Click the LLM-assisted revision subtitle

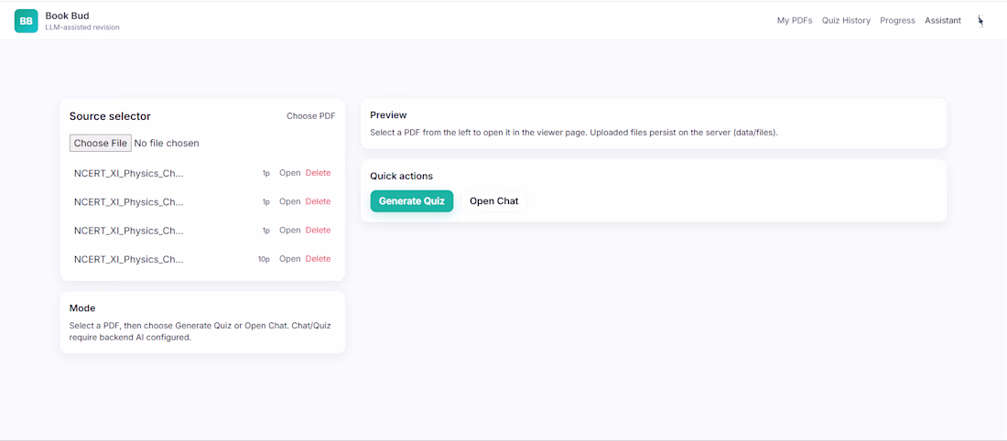point(82,27)
